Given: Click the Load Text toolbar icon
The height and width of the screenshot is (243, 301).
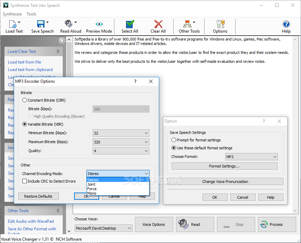Looking at the screenshot, I should 13,24.
